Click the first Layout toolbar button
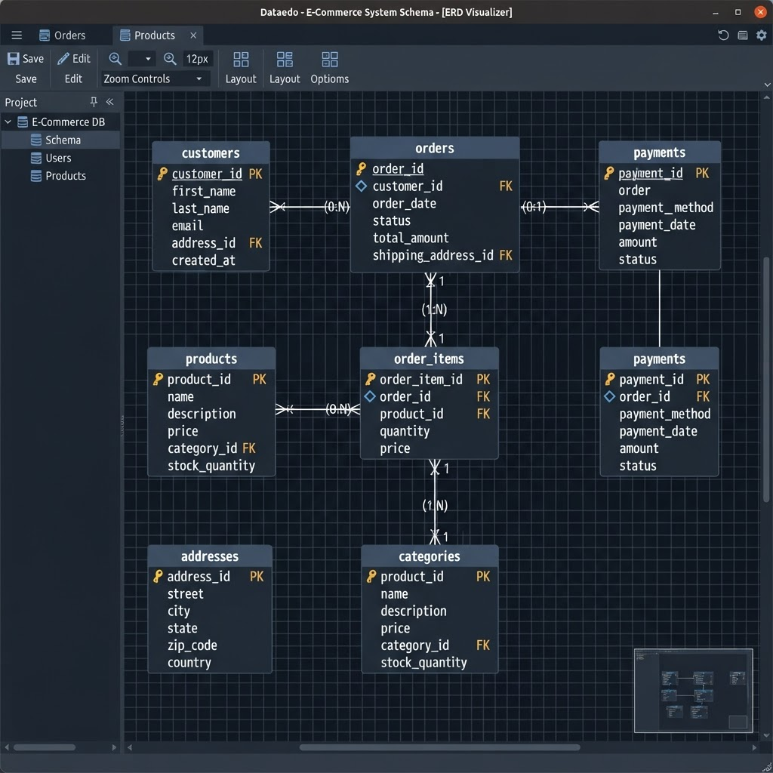Image resolution: width=773 pixels, height=773 pixels. coord(241,68)
